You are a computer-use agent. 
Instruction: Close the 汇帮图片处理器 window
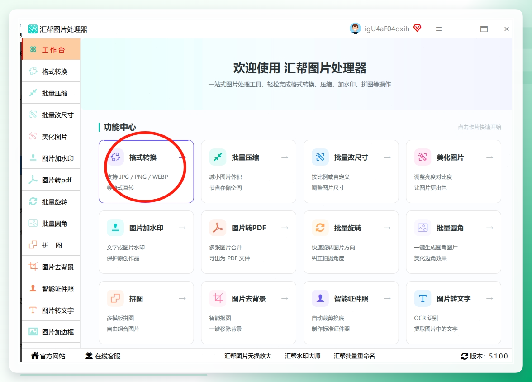coord(506,29)
